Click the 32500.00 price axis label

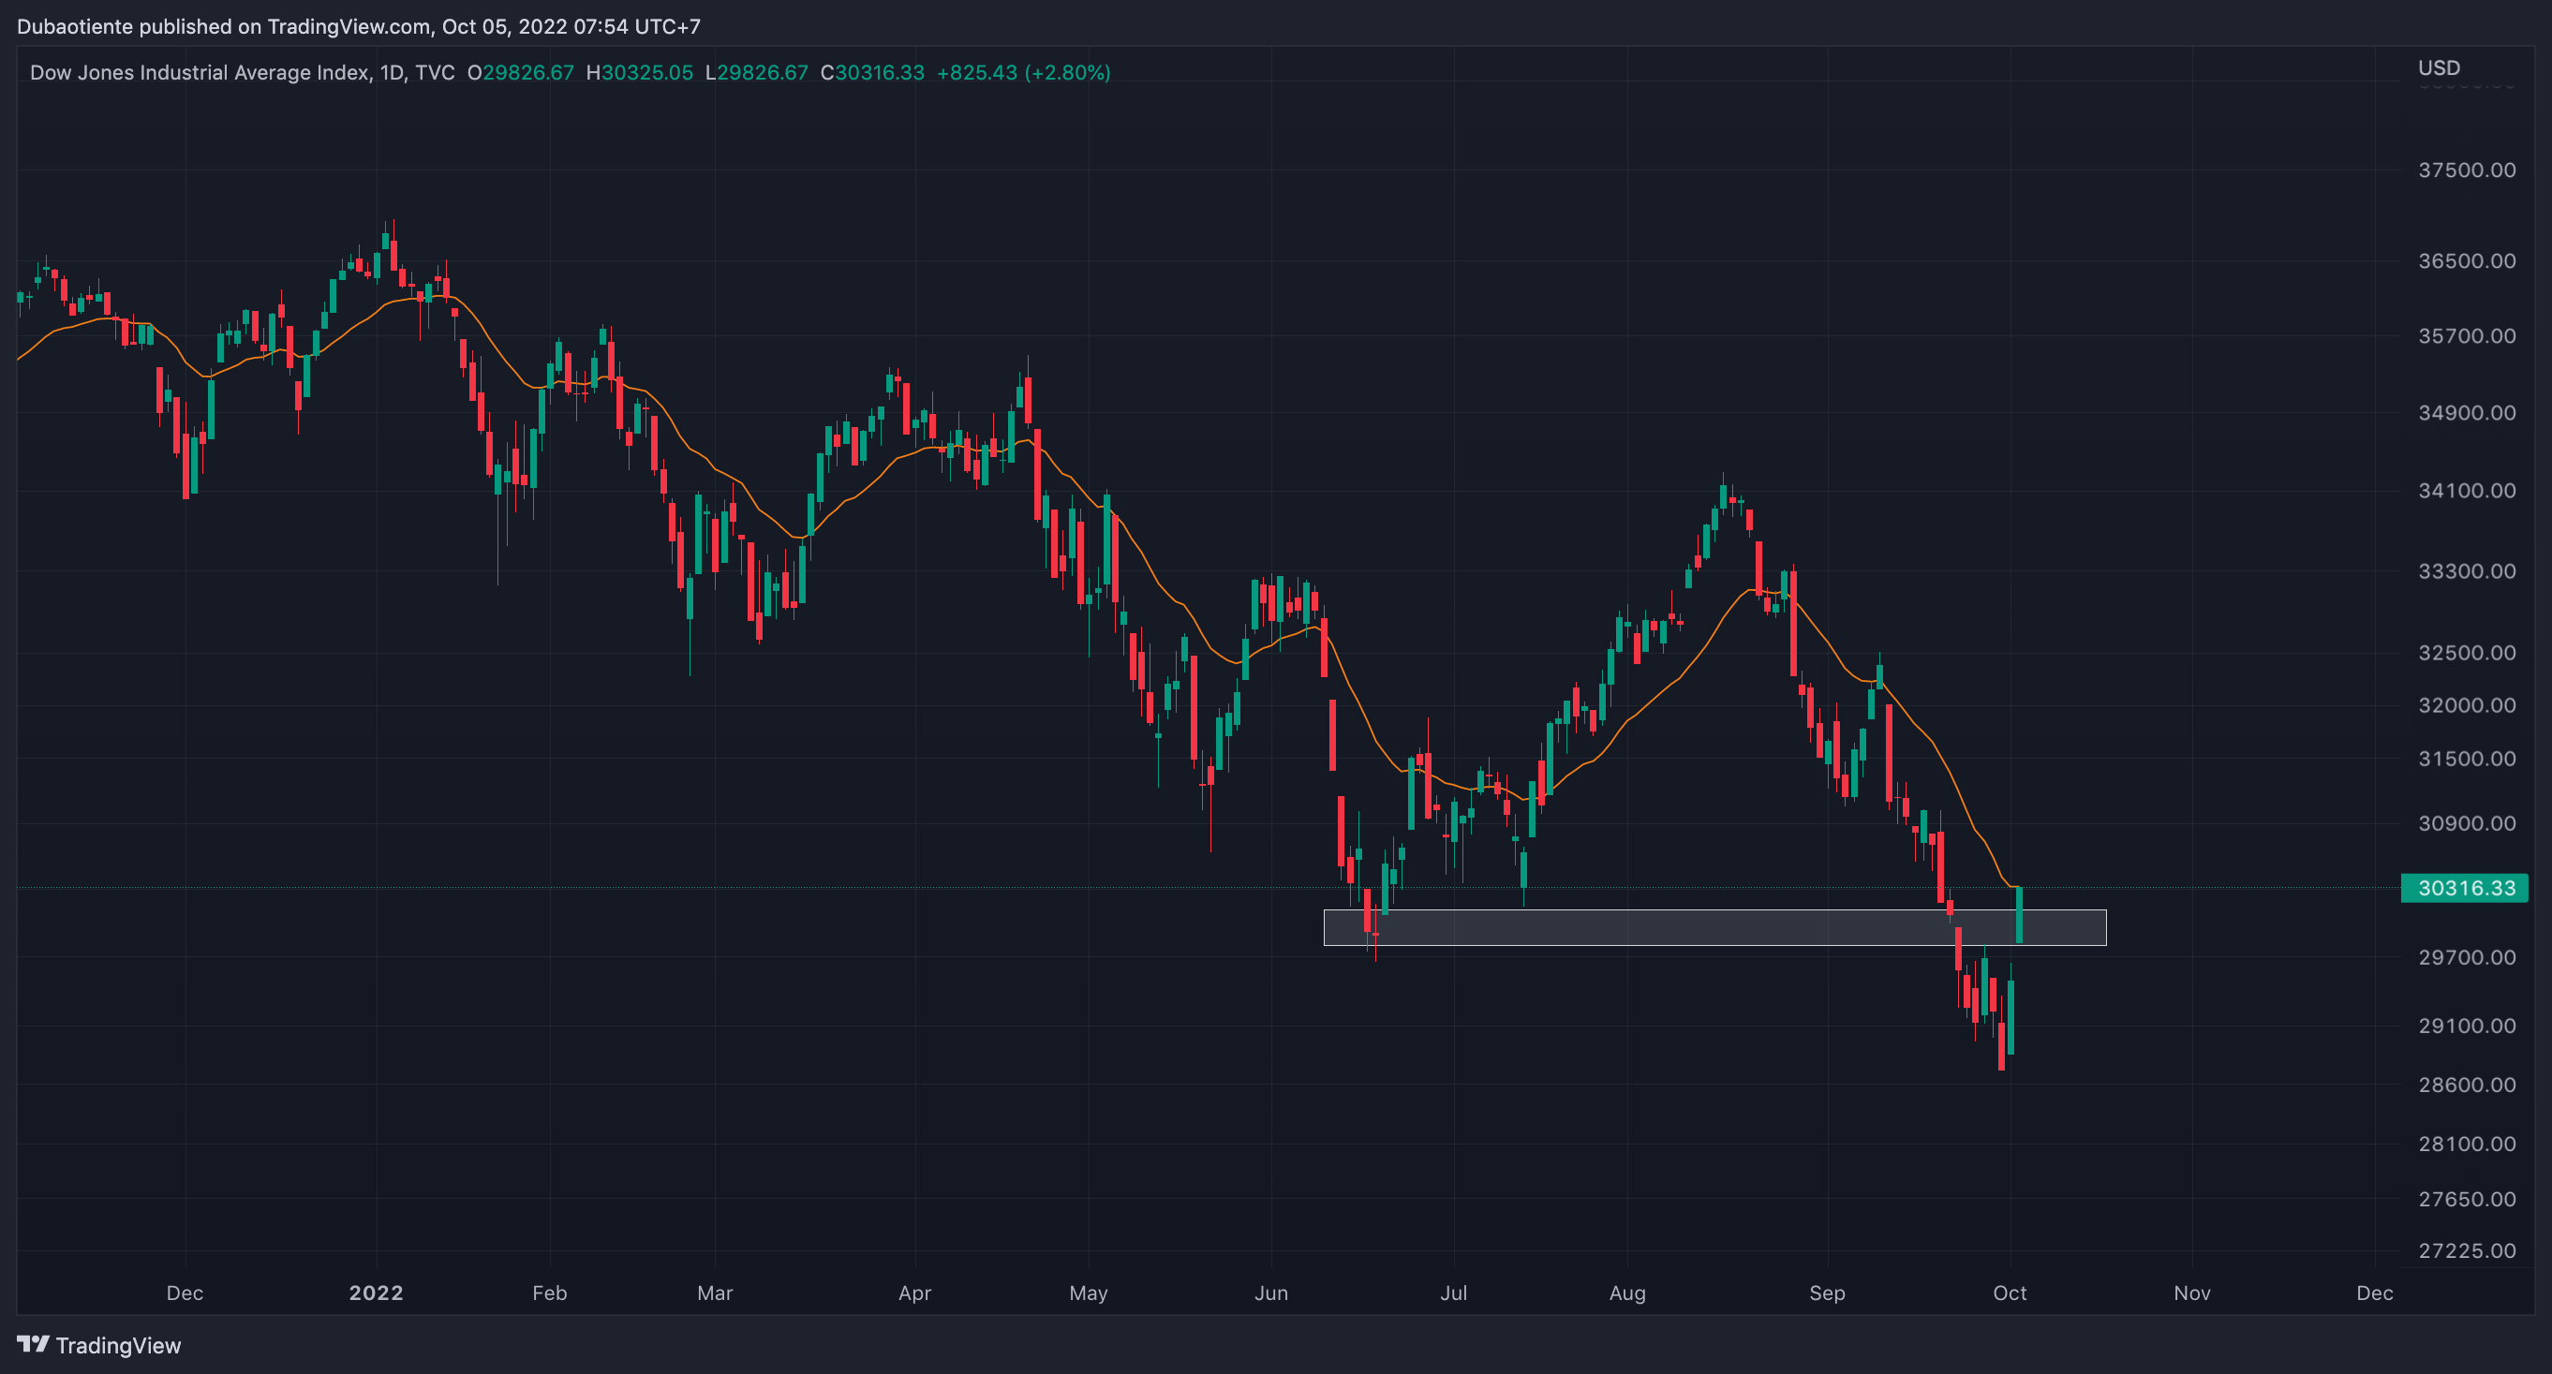(x=2467, y=652)
